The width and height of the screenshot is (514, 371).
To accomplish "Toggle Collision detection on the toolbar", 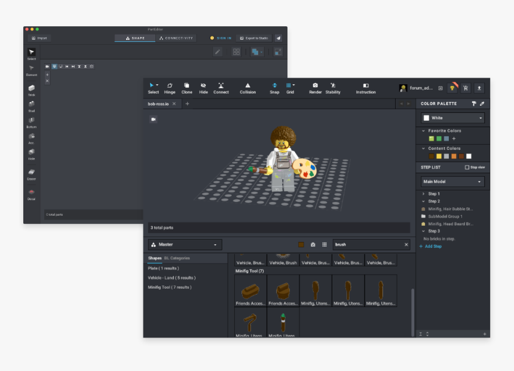I will 247,88.
